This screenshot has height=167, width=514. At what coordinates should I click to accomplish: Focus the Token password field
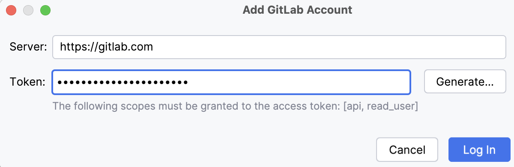point(231,82)
